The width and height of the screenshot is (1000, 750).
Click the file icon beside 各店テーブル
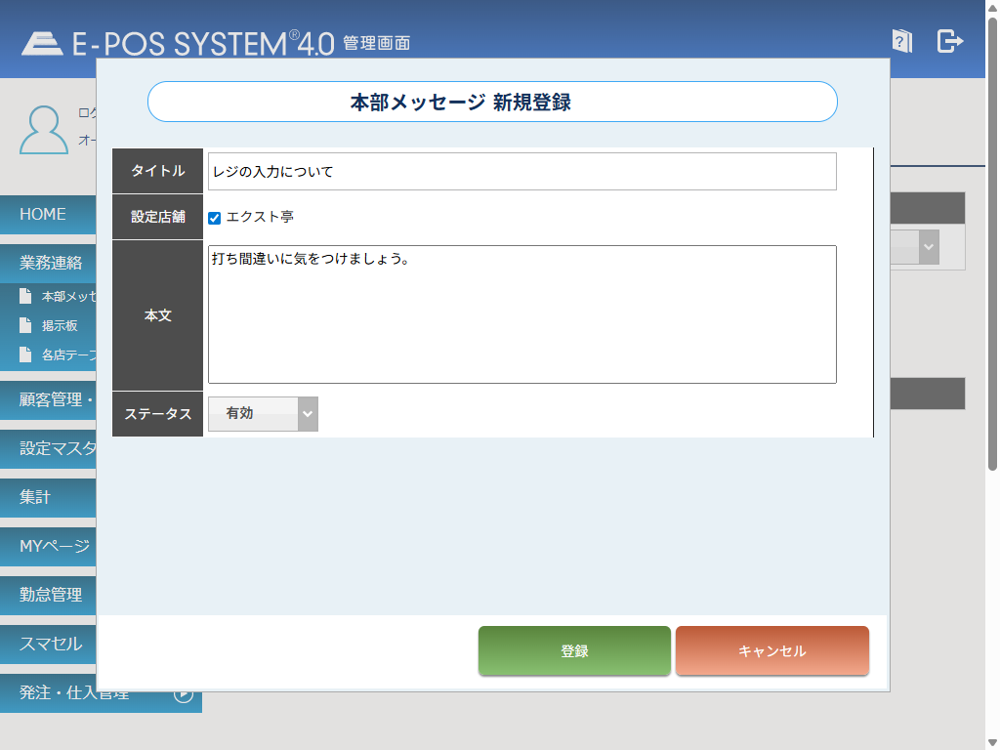pyautogui.click(x=26, y=355)
